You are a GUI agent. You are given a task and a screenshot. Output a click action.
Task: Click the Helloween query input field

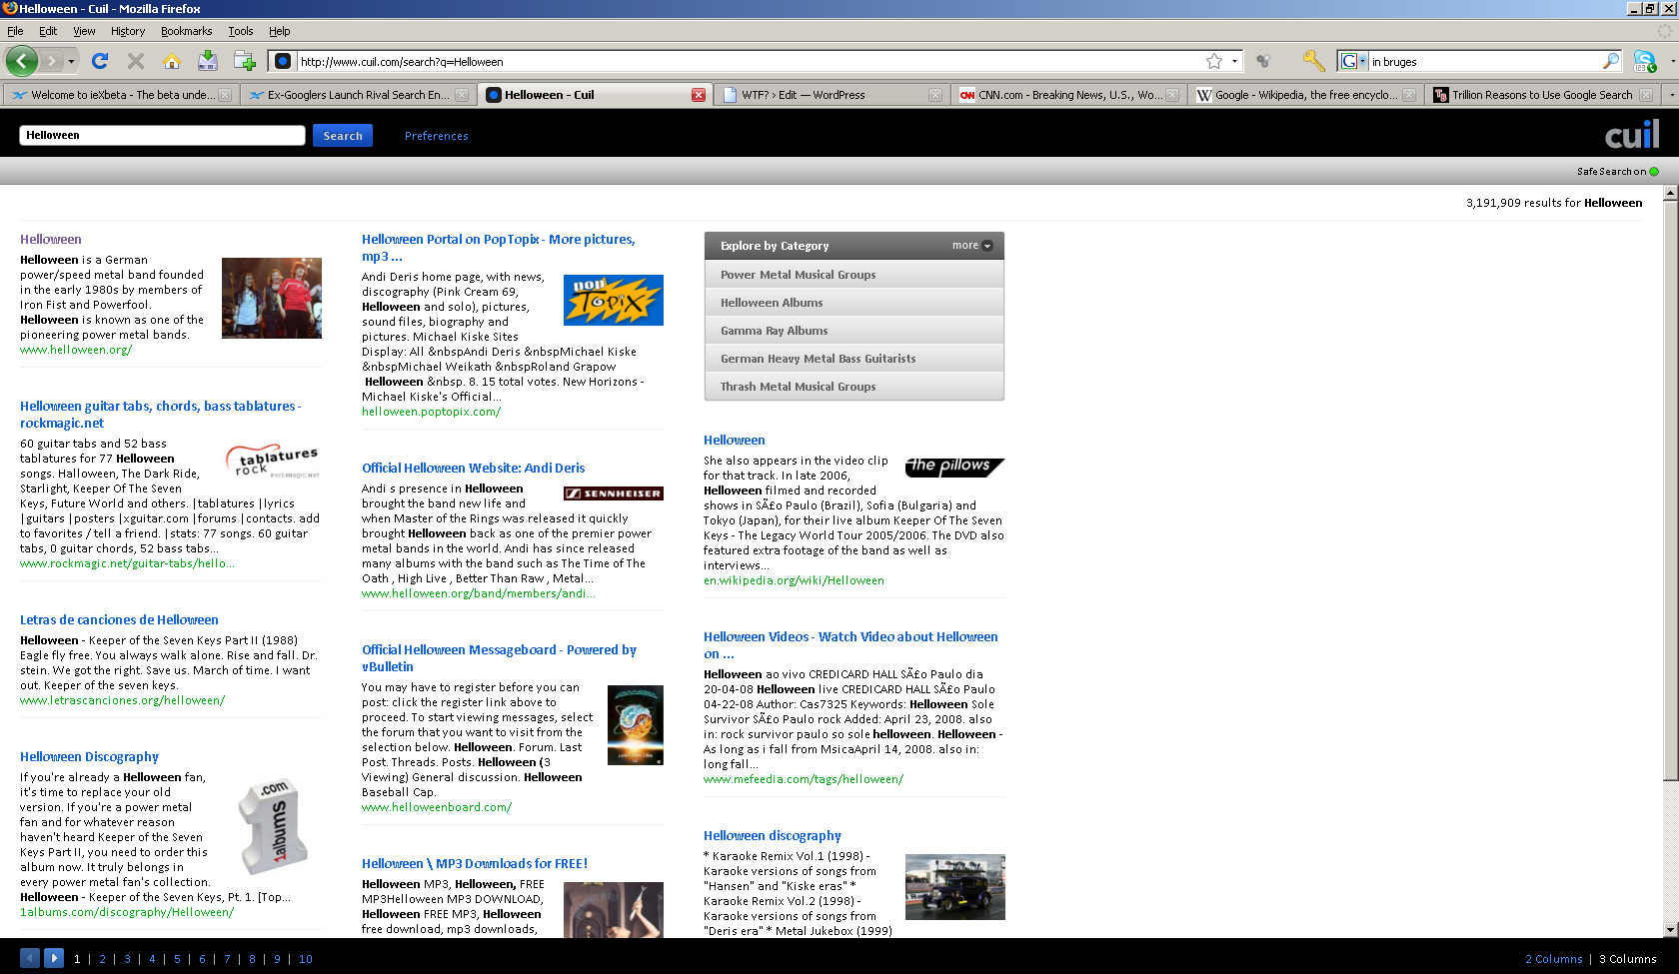pyautogui.click(x=162, y=136)
